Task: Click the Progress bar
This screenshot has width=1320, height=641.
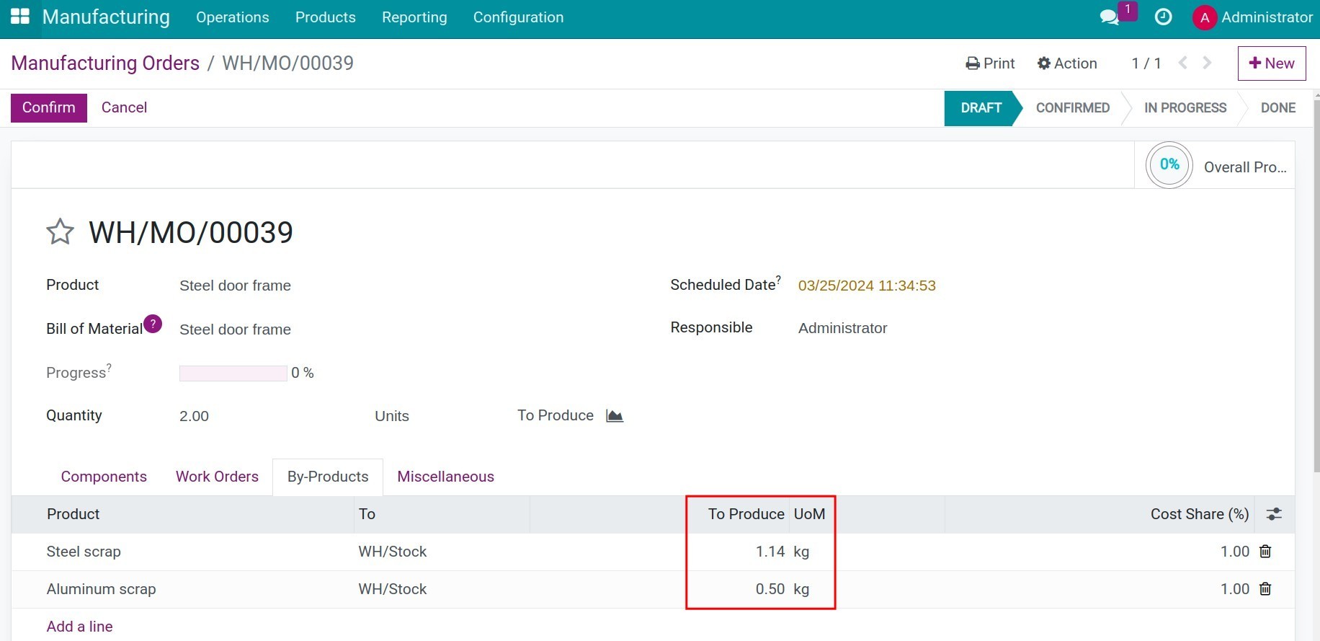Action: [233, 373]
